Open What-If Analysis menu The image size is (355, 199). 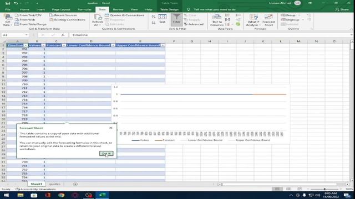pyautogui.click(x=253, y=20)
